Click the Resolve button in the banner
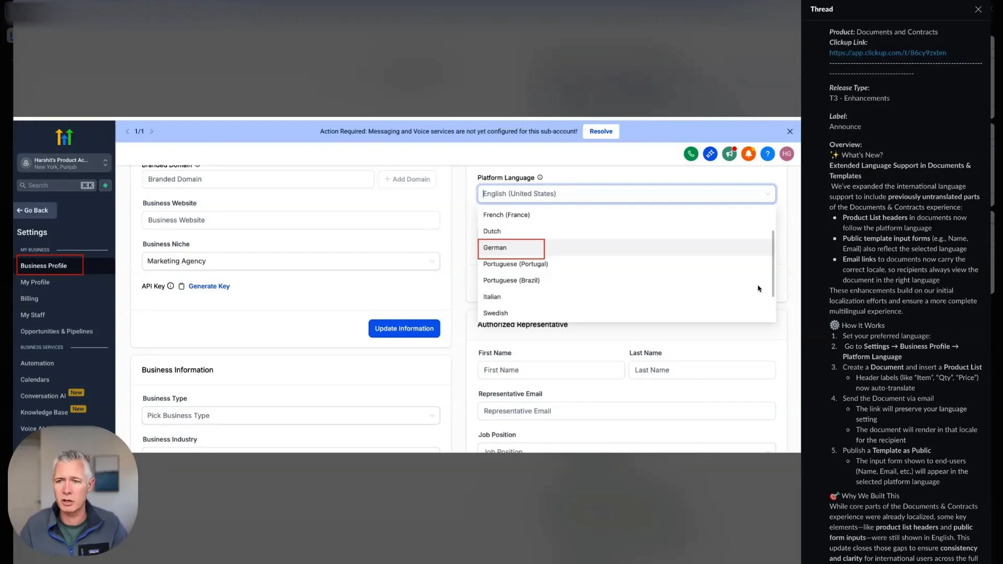 coord(600,131)
